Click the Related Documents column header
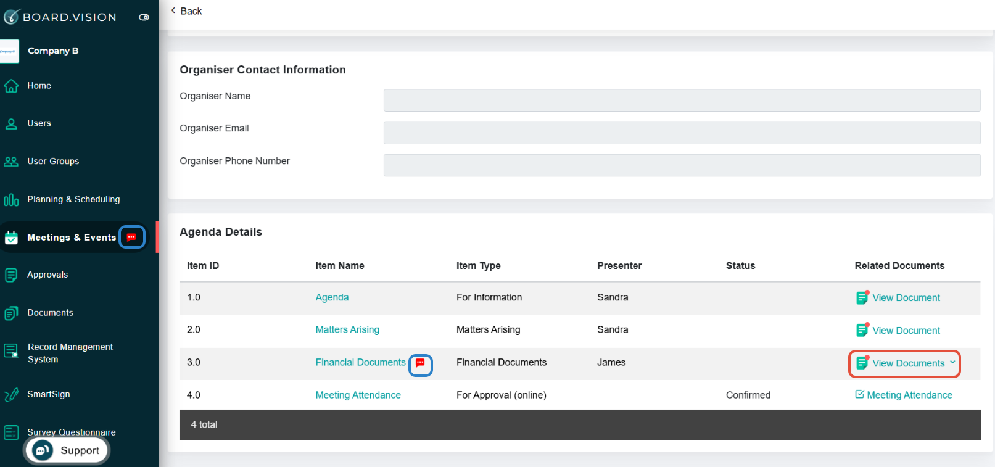 899,265
